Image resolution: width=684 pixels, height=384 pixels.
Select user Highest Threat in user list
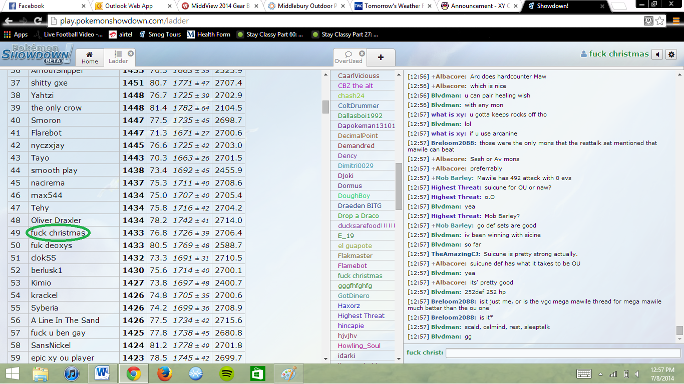coord(361,315)
